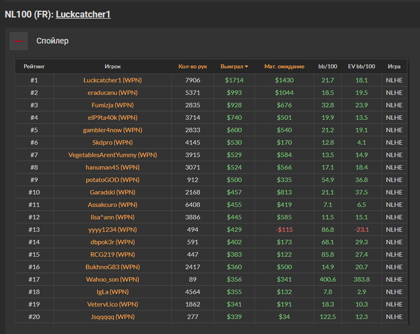Open player BukhnoG83 (WPN)
Image resolution: width=420 pixels, height=334 pixels.
pyautogui.click(x=113, y=267)
